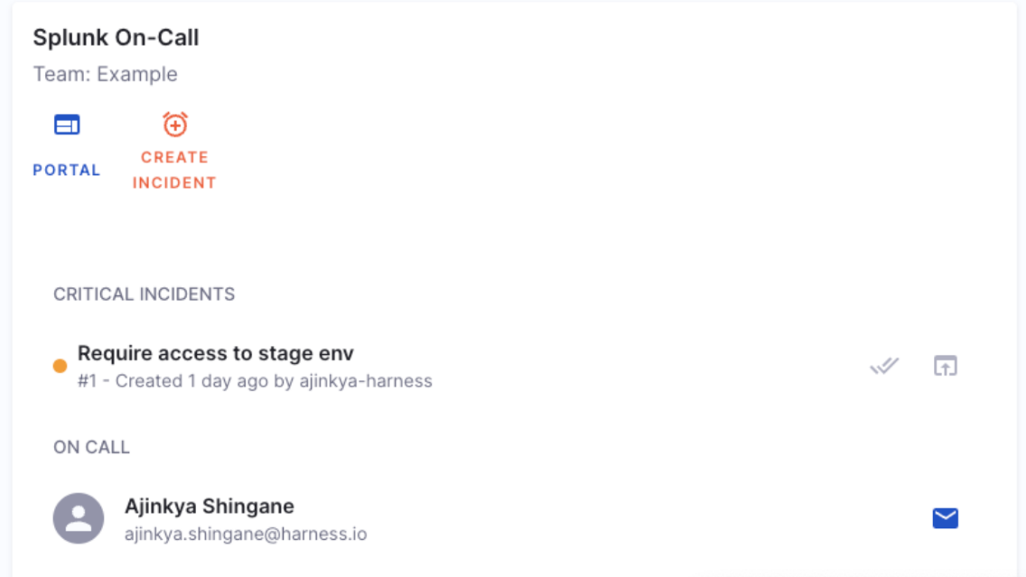Open 'Require access to stage env' incident

216,353
